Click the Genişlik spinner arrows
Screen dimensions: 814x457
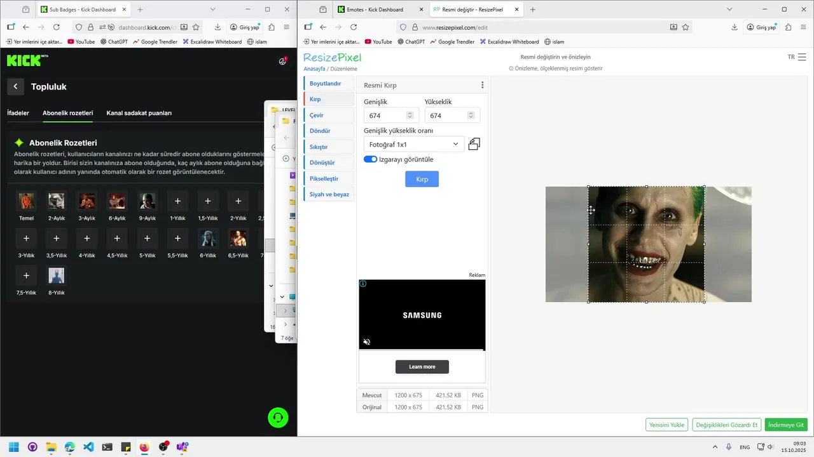point(410,116)
